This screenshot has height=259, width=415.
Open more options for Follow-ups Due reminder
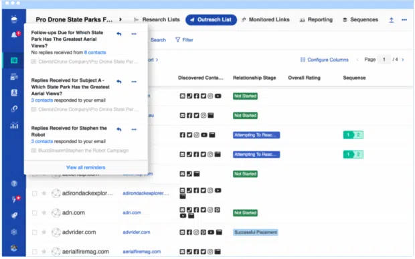tap(134, 34)
